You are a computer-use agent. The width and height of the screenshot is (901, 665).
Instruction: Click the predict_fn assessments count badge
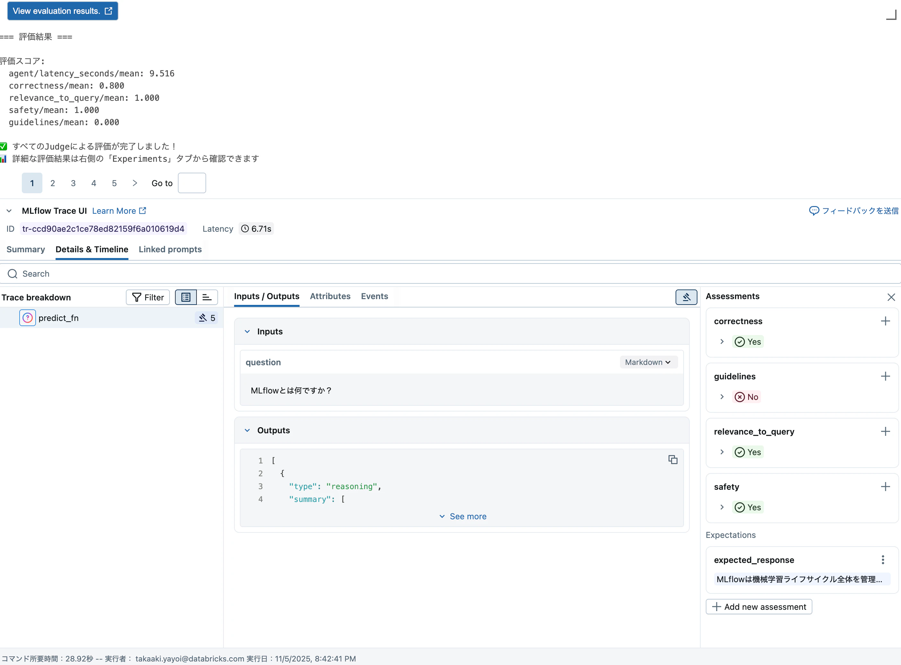[x=207, y=318]
